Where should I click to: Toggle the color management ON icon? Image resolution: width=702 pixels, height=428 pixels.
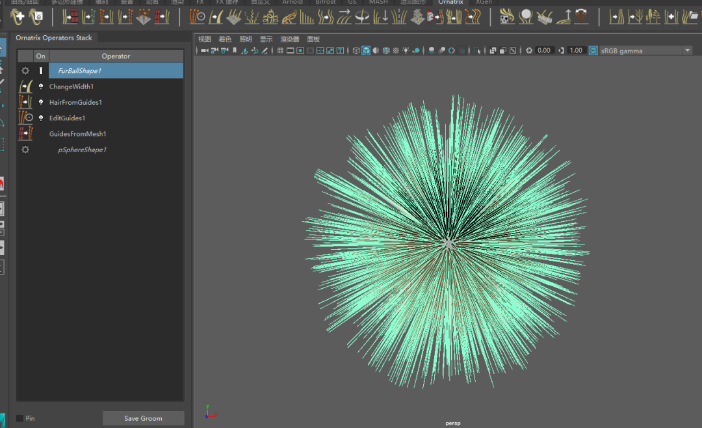click(593, 51)
